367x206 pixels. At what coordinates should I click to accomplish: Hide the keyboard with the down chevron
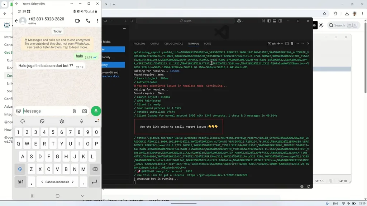[83, 196]
